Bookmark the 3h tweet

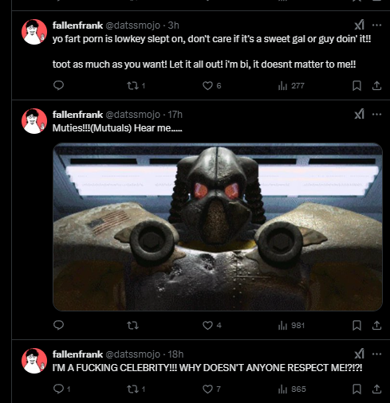pos(357,86)
